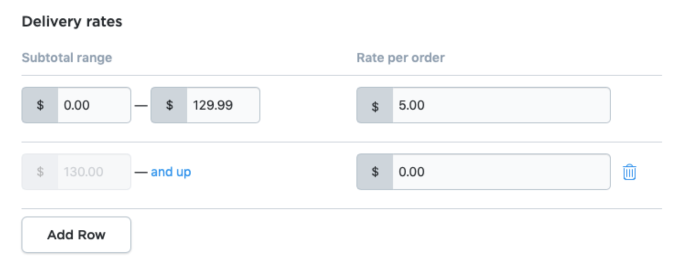679x264 pixels.
Task: Click the dollar prefix of the 0.00 subtotal field
Action: coord(40,106)
